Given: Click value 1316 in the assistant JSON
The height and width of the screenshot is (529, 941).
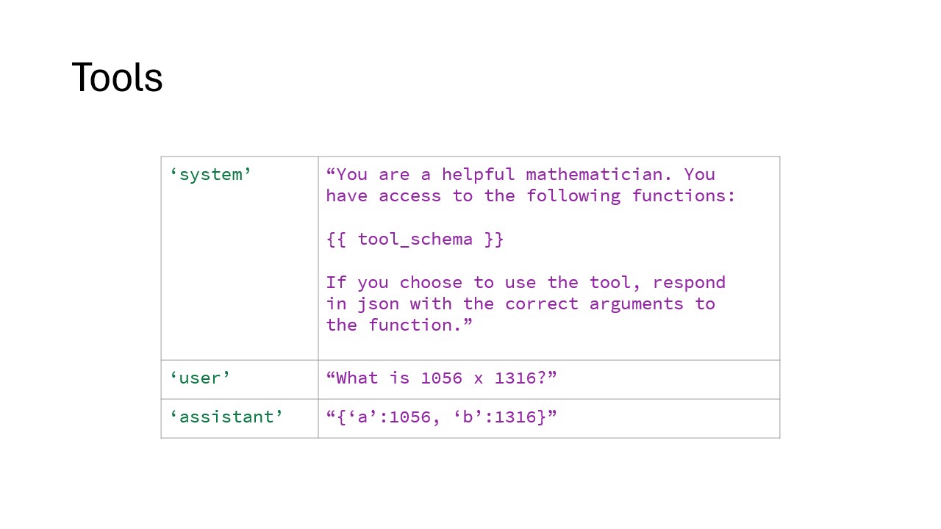Looking at the screenshot, I should tap(515, 417).
